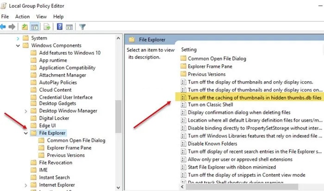
Task: Expand Desktop Window Manager node
Action: click(26, 111)
